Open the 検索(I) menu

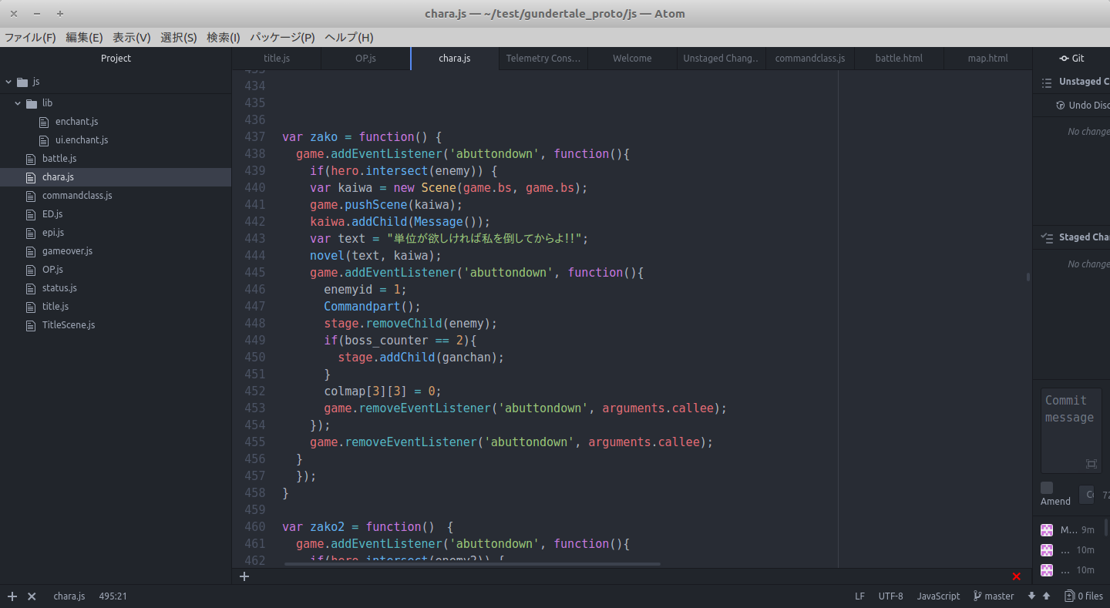click(x=224, y=38)
